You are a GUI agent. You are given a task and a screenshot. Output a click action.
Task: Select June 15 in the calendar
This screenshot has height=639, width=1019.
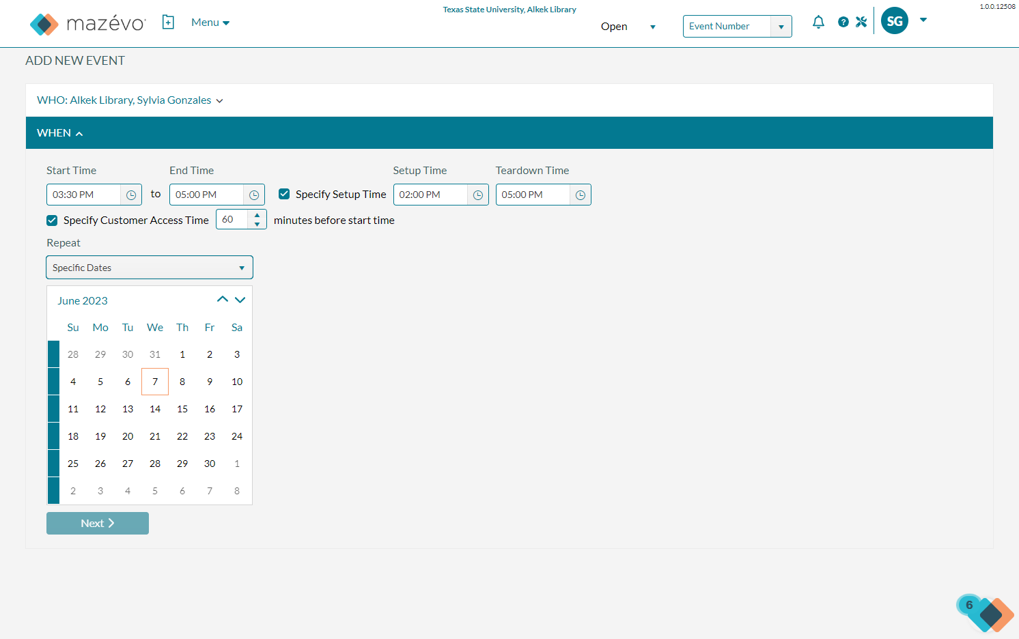[182, 409]
